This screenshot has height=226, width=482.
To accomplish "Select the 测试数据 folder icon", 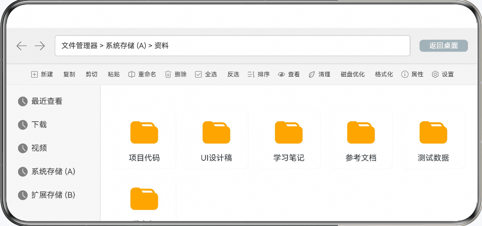I will pyautogui.click(x=433, y=132).
